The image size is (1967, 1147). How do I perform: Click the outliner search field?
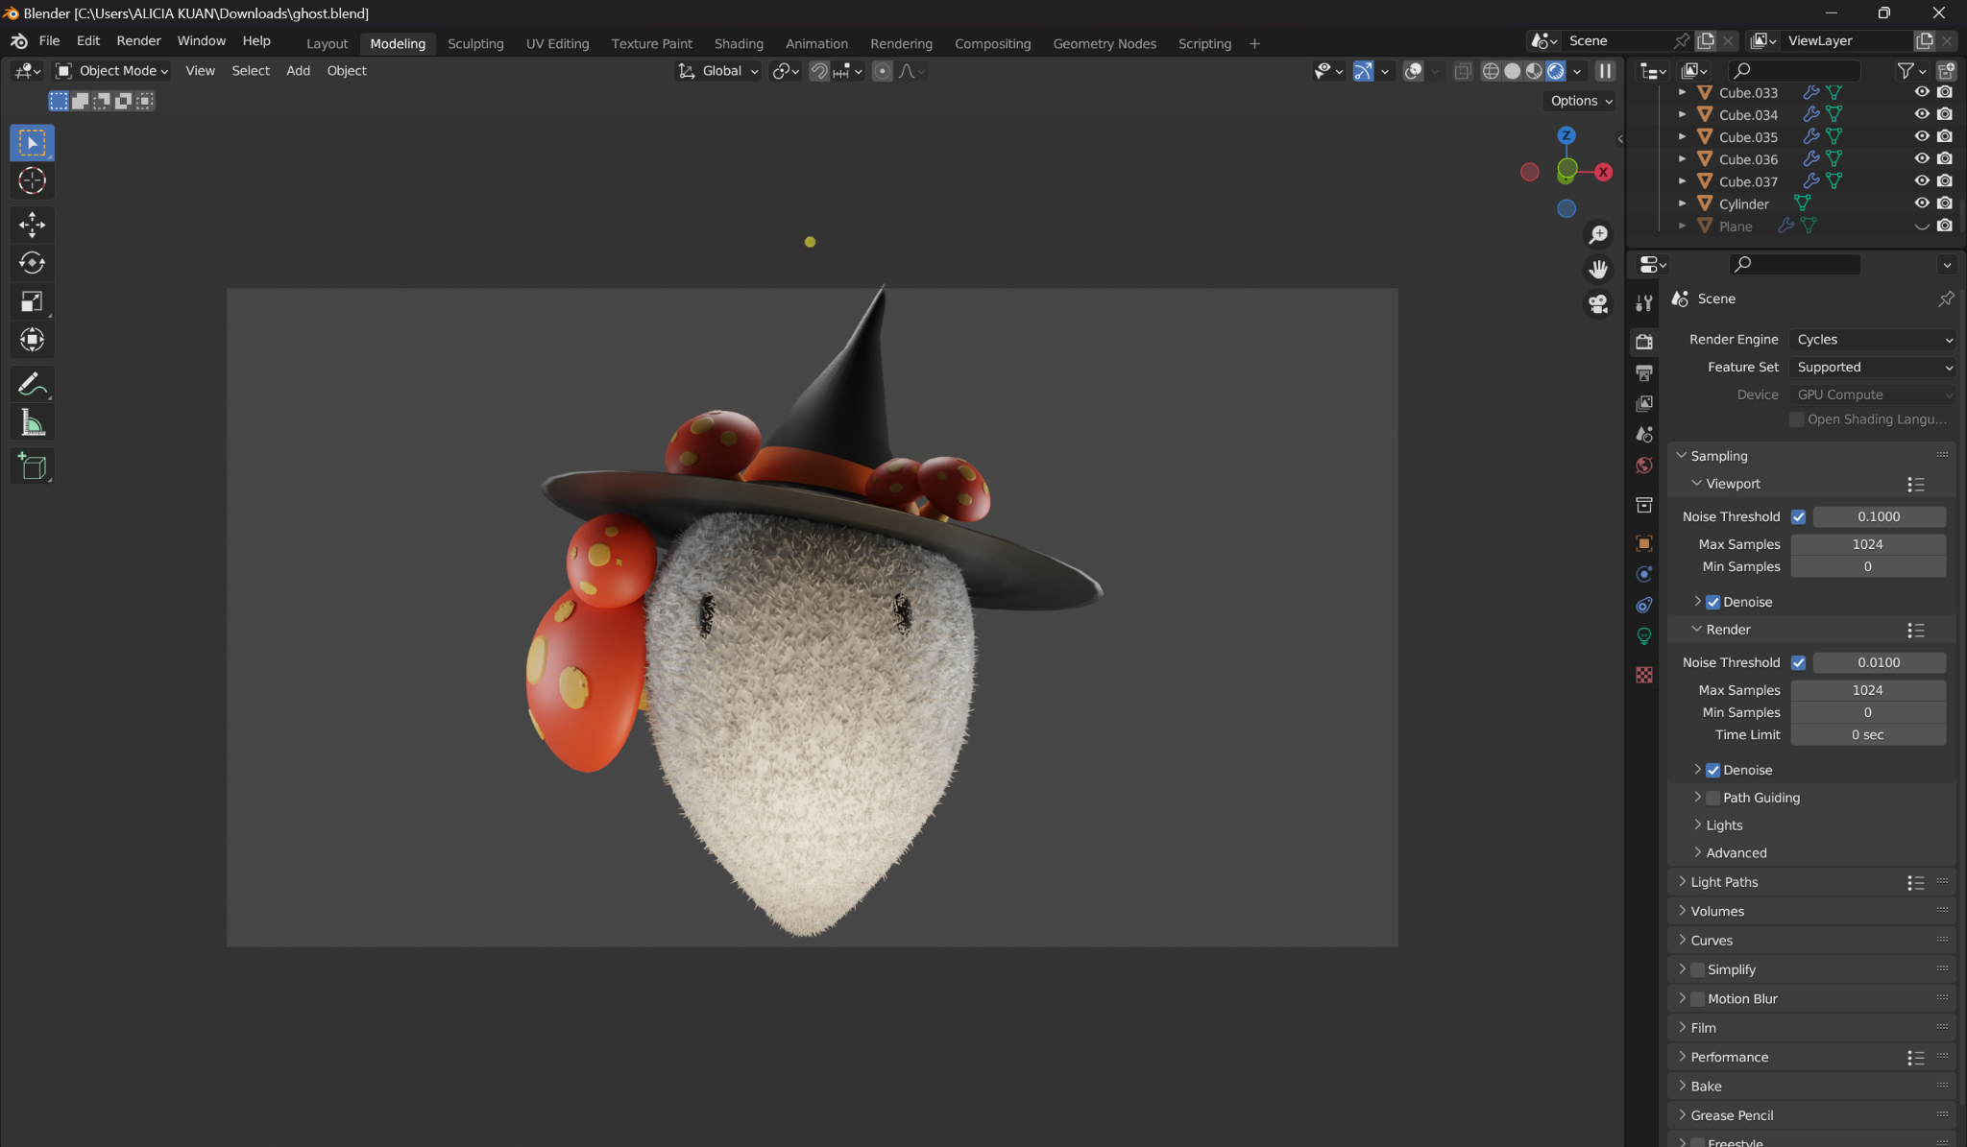1794,70
